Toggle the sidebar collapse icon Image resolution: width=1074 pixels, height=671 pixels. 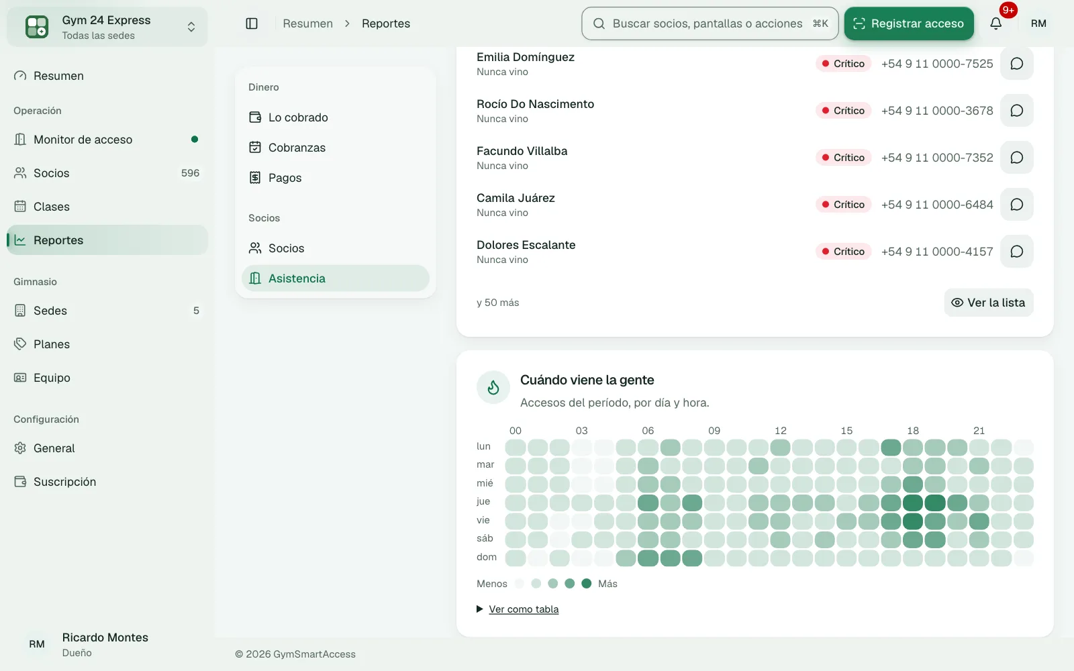click(252, 23)
